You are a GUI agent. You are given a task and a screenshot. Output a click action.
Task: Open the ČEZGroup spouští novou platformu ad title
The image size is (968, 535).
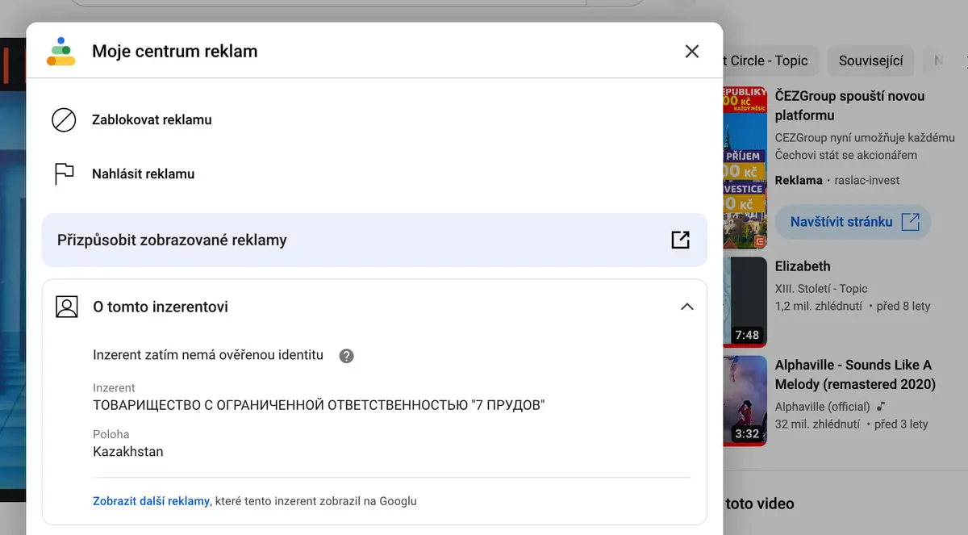point(850,106)
